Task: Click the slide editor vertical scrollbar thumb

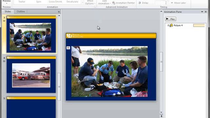Action: [161, 62]
